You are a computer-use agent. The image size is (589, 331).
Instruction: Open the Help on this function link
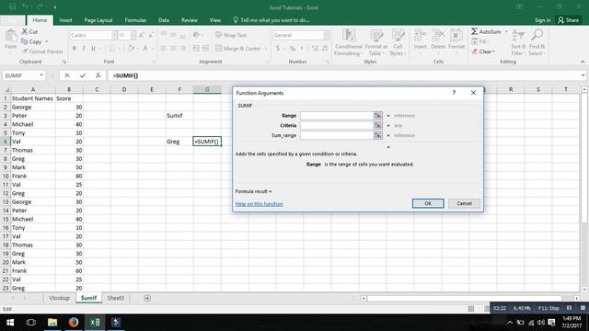[x=260, y=204]
